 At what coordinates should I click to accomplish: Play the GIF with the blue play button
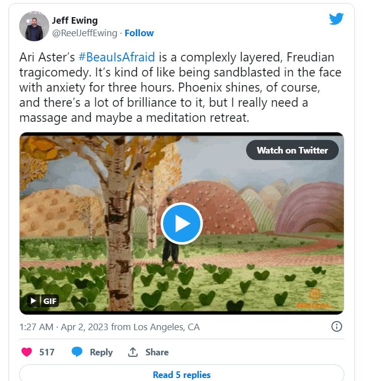click(x=181, y=223)
